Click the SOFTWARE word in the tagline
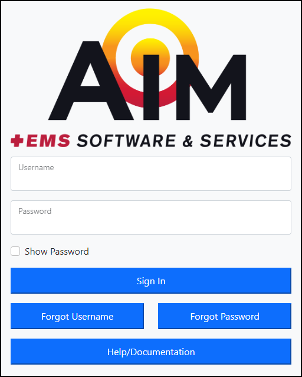 pos(126,141)
